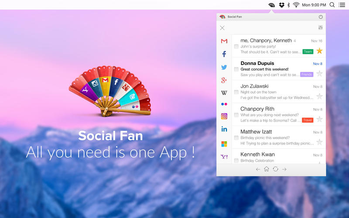Open Donna Dupuis's unread email

[279, 69]
